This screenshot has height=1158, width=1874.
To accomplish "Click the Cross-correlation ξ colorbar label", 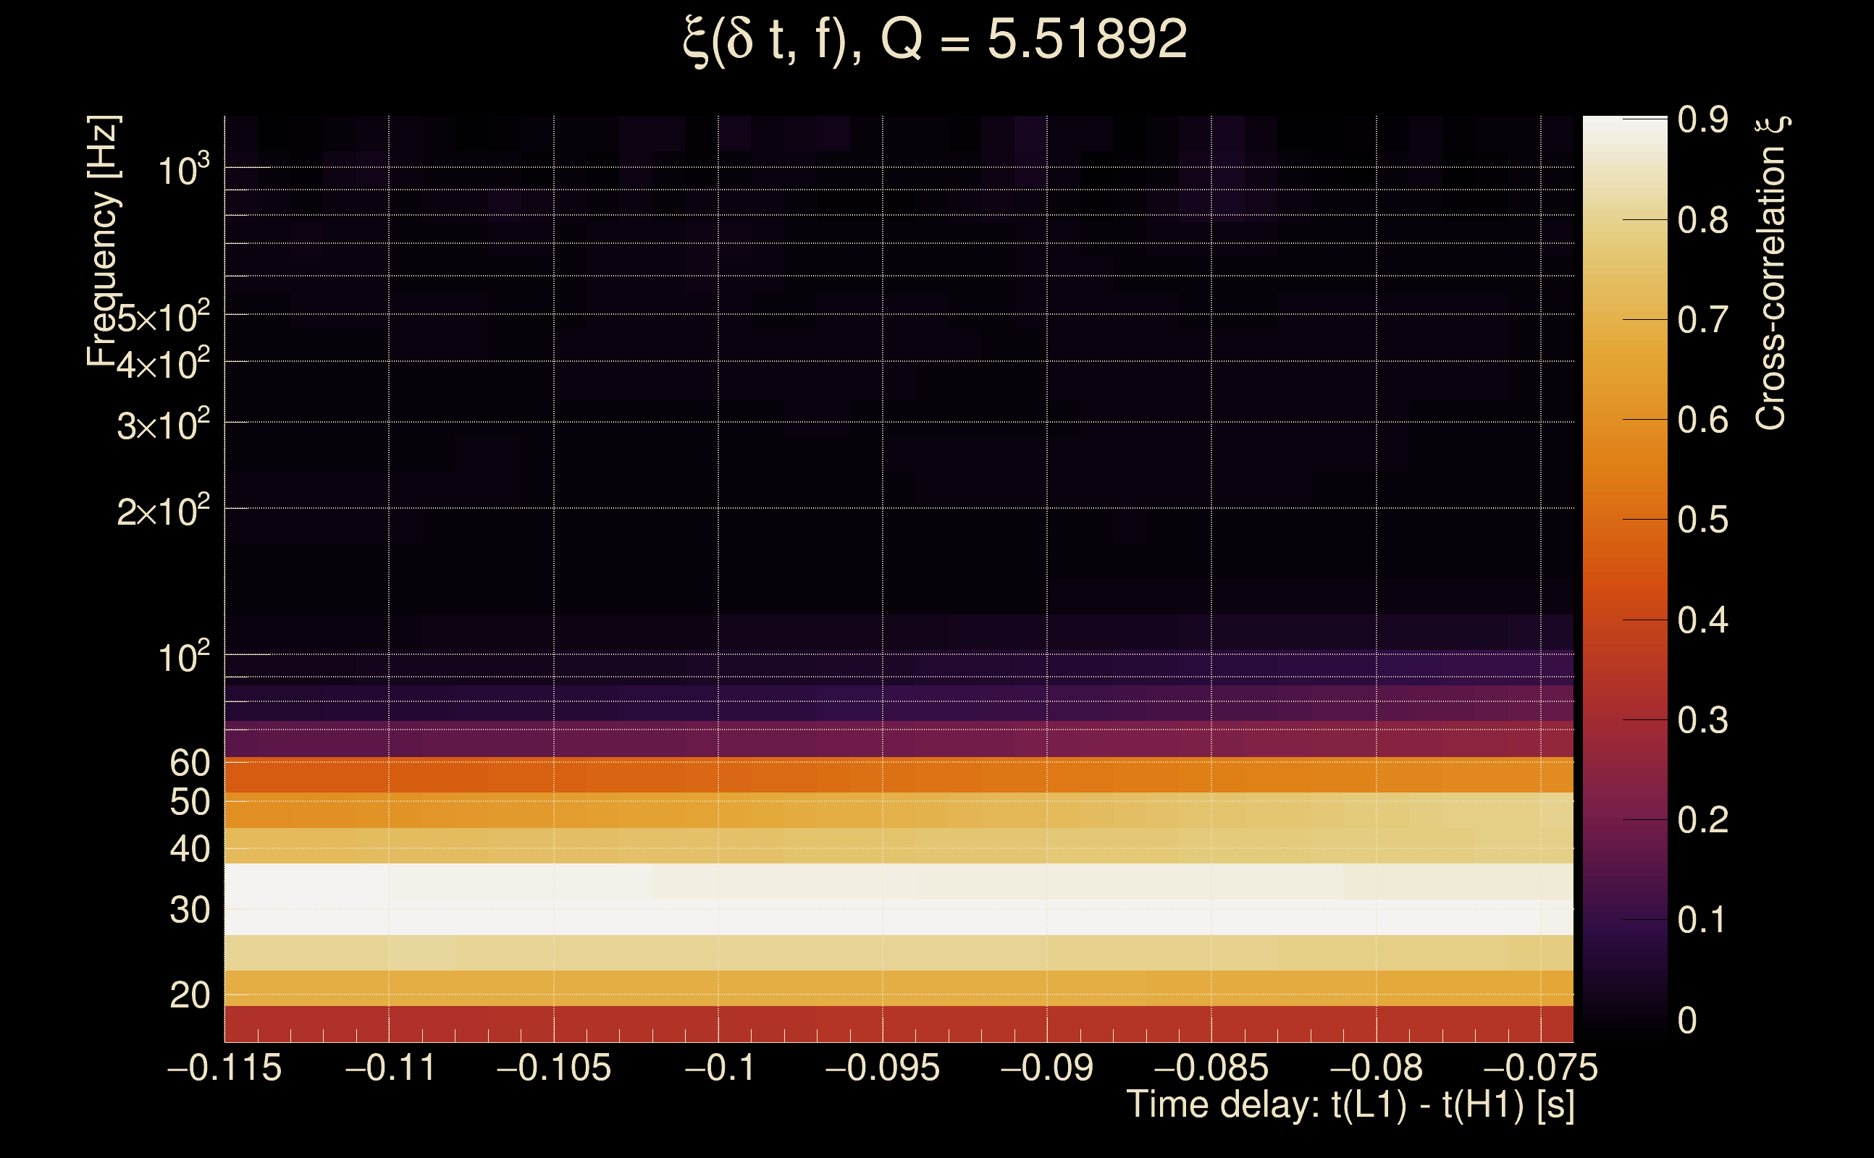I will pos(1771,272).
